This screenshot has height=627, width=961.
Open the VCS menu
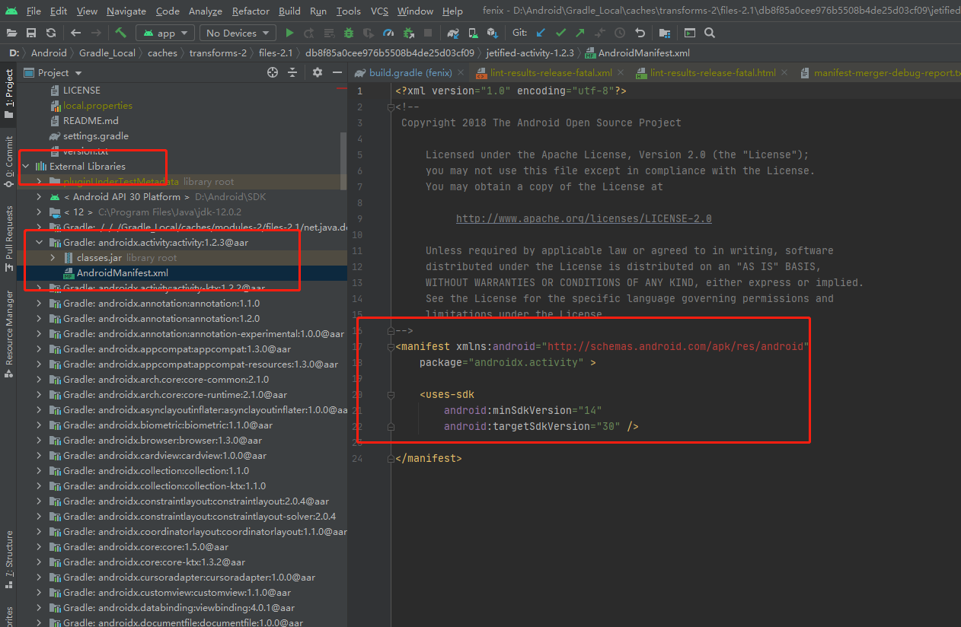click(x=379, y=11)
